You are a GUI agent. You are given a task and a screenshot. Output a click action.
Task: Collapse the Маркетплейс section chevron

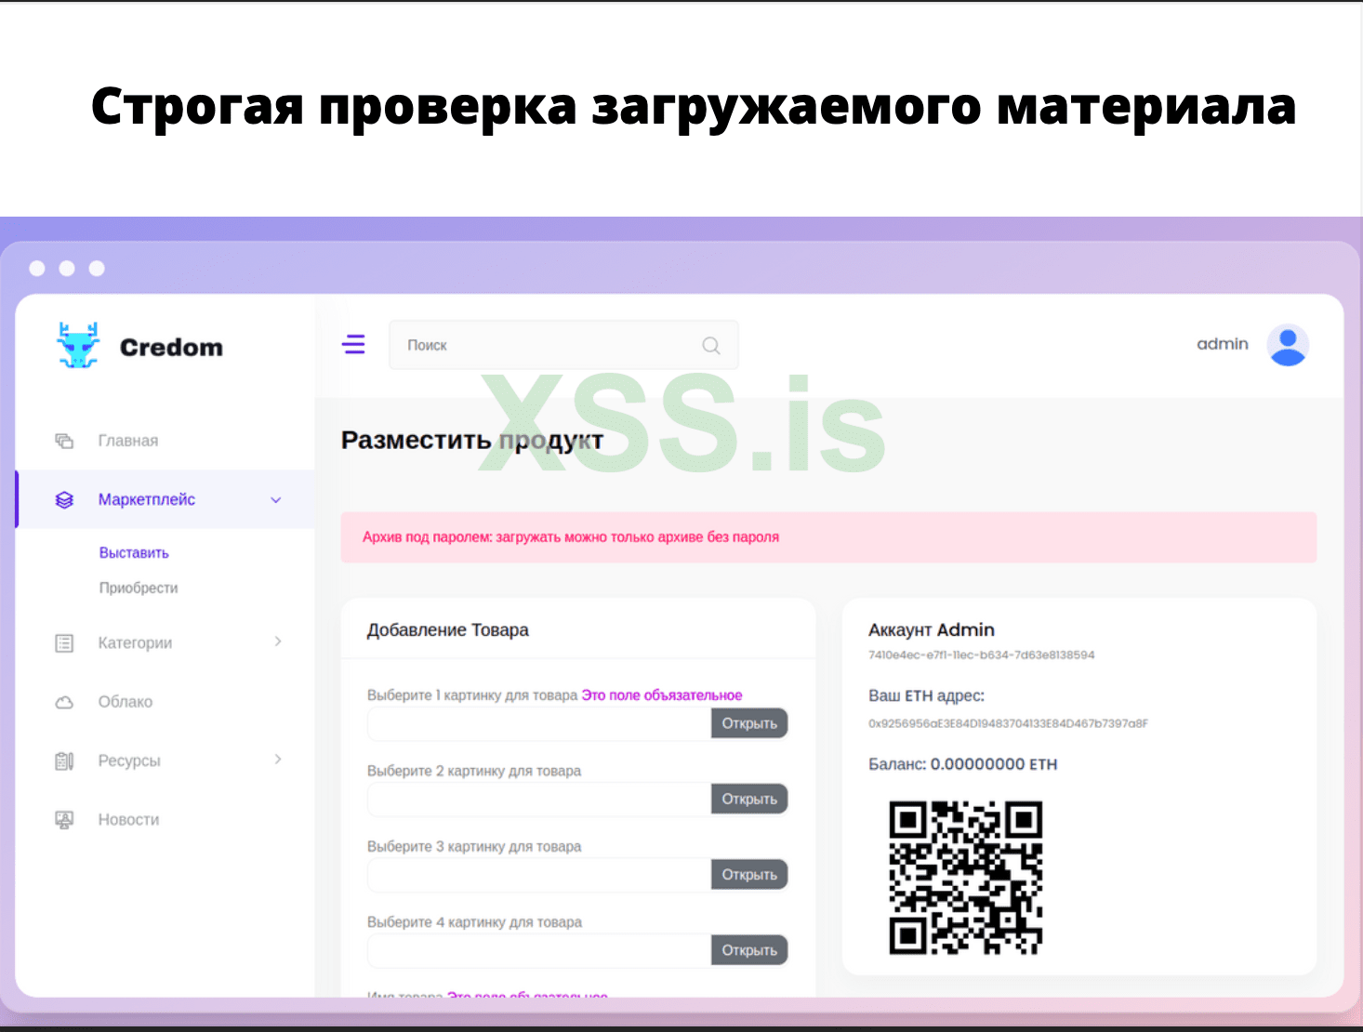coord(276,499)
